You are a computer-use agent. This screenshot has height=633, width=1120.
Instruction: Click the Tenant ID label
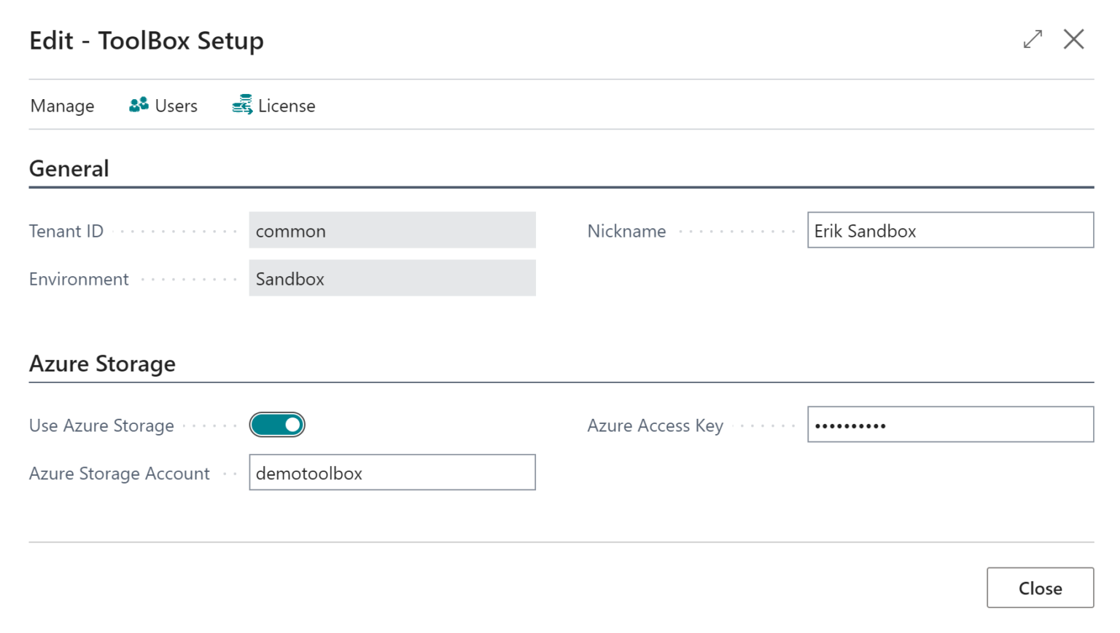(x=66, y=231)
